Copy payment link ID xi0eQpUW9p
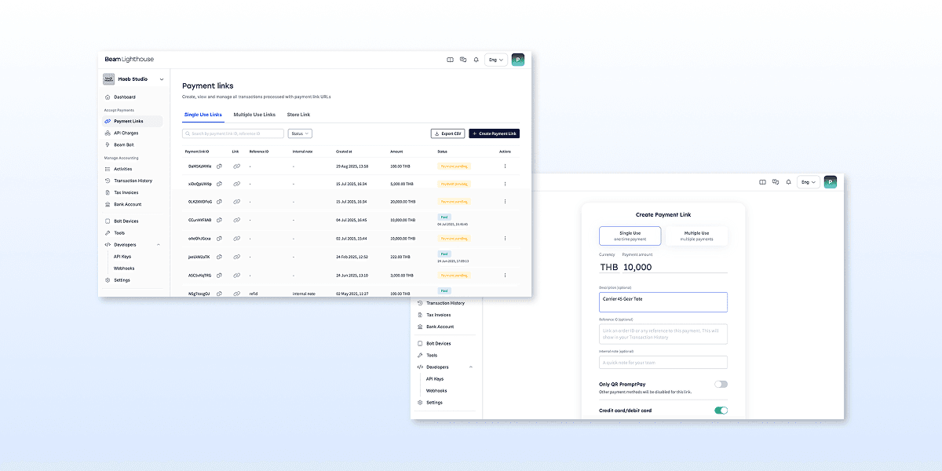This screenshot has width=942, height=471. tap(219, 184)
